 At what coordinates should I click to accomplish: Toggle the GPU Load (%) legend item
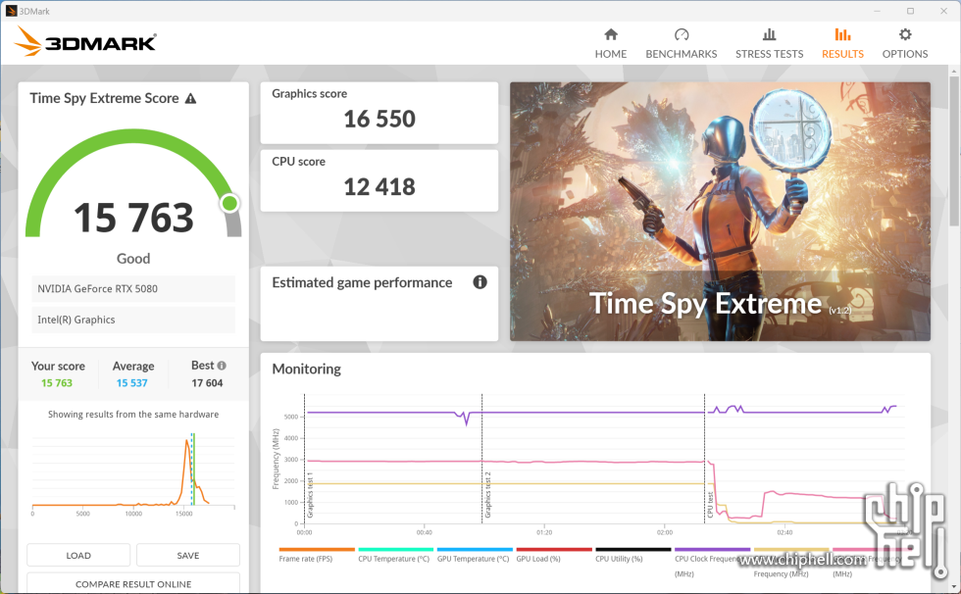point(553,554)
